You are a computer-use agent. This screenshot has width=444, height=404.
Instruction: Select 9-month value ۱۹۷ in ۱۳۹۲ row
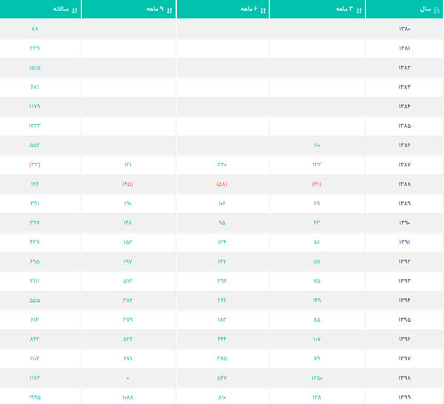[x=127, y=262]
